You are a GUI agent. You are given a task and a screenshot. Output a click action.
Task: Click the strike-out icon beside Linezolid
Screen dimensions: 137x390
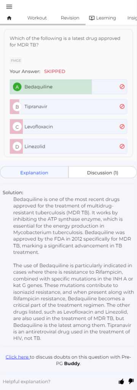tap(122, 147)
